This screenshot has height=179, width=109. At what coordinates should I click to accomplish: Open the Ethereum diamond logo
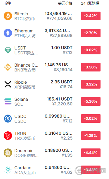(x=8, y=33)
